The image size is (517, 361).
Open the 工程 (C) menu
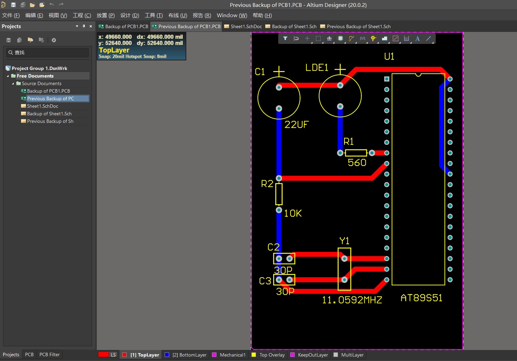(82, 15)
